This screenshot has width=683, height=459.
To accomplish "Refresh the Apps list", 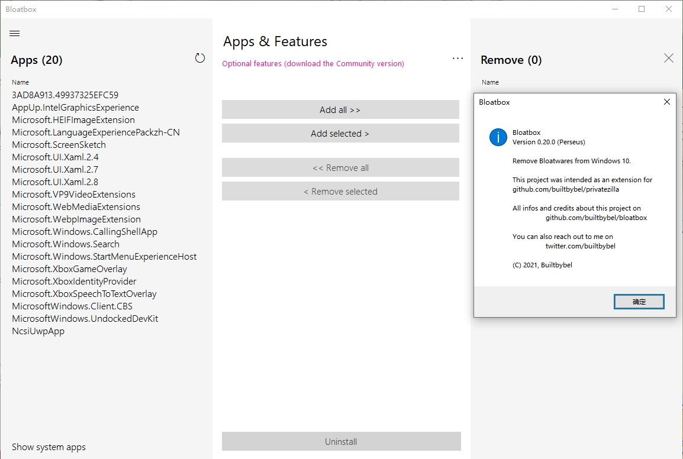I will [x=200, y=58].
